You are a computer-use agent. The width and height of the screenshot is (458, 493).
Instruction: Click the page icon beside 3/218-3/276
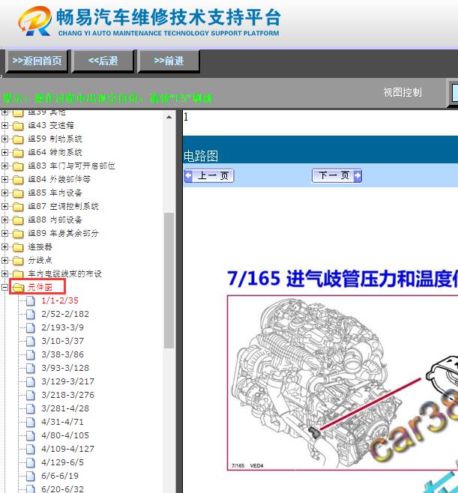click(x=31, y=396)
